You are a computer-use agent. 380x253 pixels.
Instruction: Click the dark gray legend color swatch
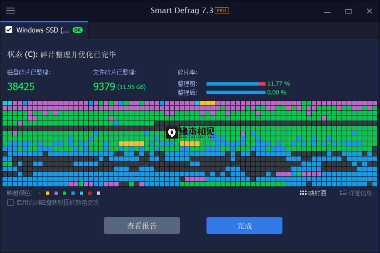pos(39,193)
